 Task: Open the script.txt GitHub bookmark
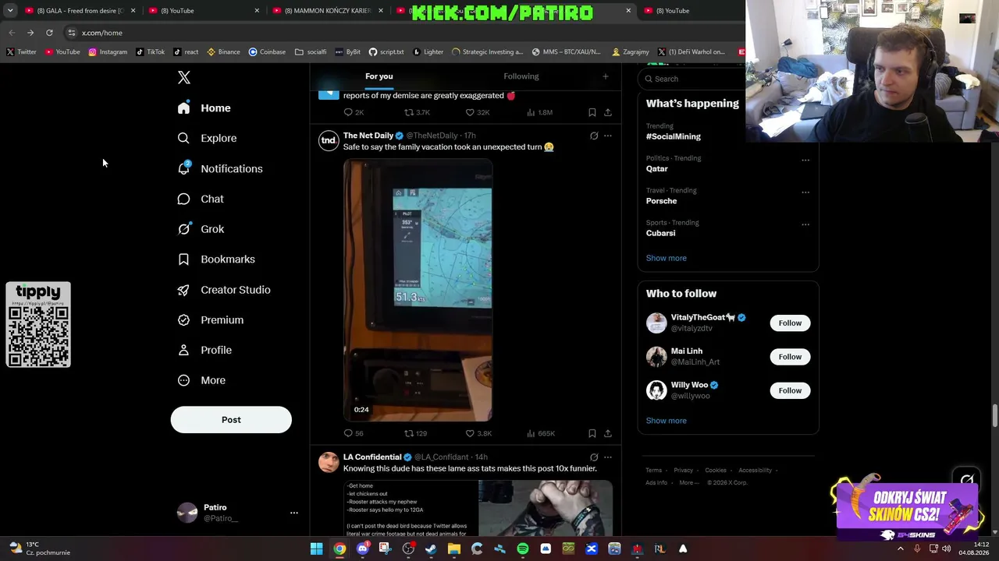point(386,52)
